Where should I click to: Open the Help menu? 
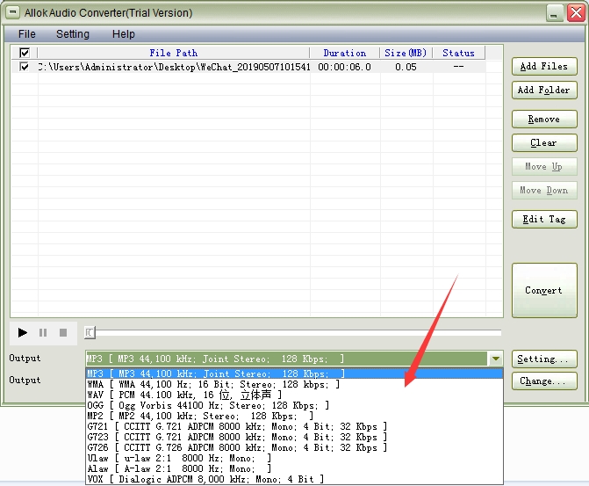click(x=124, y=34)
